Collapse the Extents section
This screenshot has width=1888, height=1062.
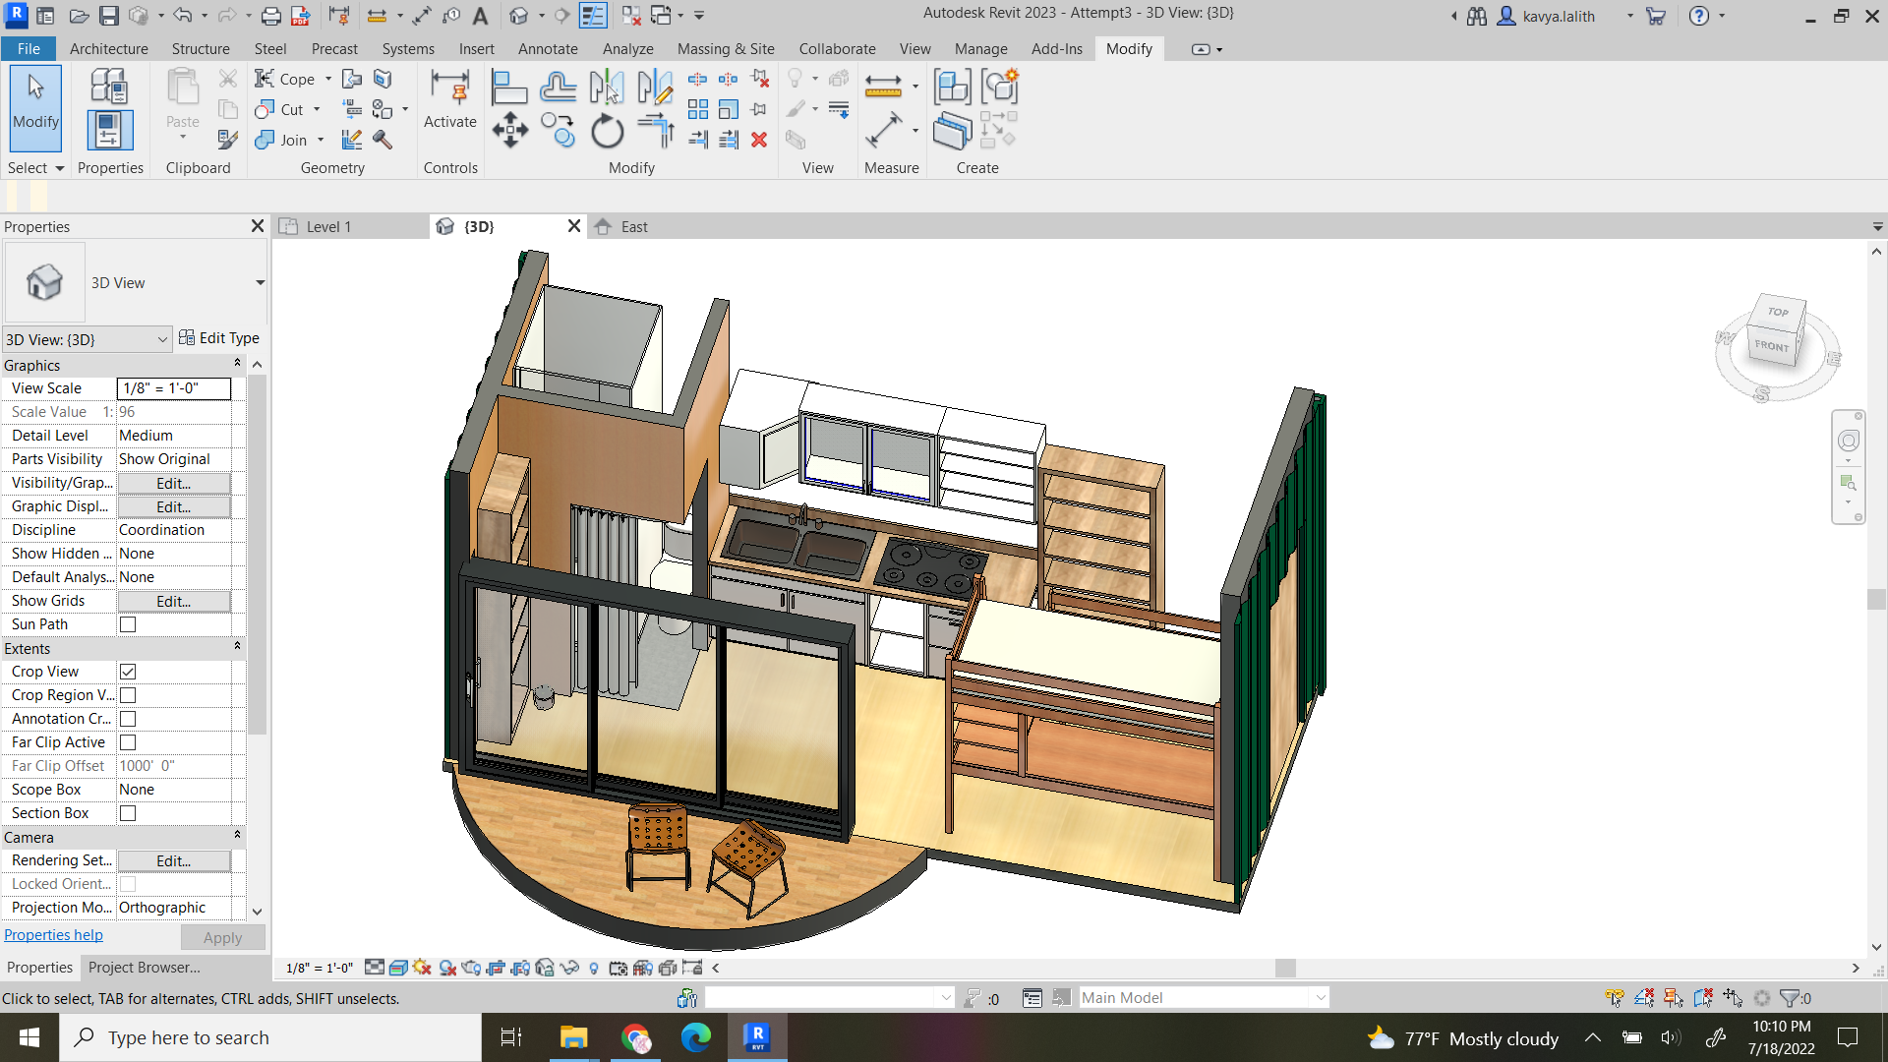click(x=237, y=647)
